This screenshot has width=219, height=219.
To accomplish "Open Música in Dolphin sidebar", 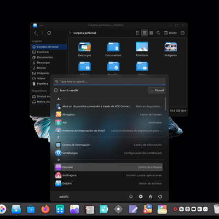I will [49, 68].
